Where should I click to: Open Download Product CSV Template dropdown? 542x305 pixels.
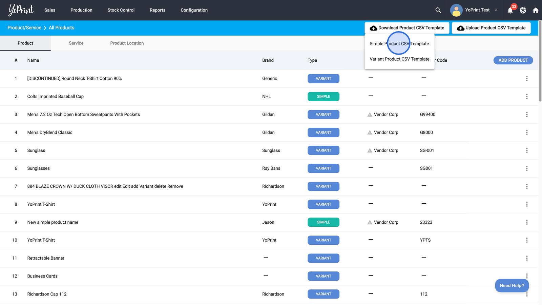coord(407,28)
